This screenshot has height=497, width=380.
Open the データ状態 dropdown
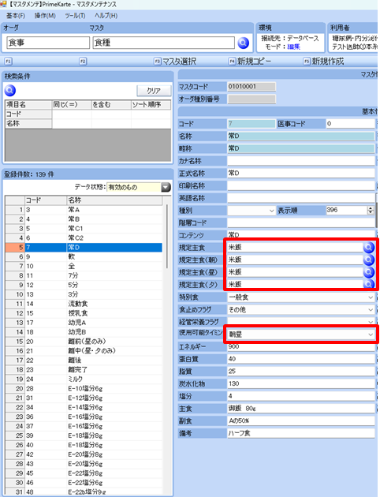166,187
